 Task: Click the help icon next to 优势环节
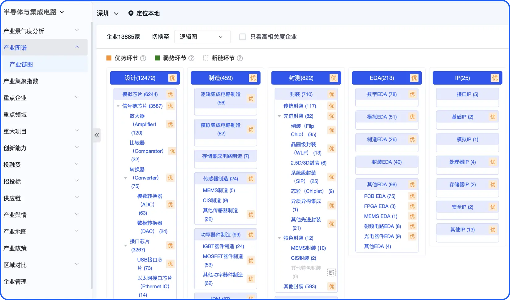tap(143, 58)
